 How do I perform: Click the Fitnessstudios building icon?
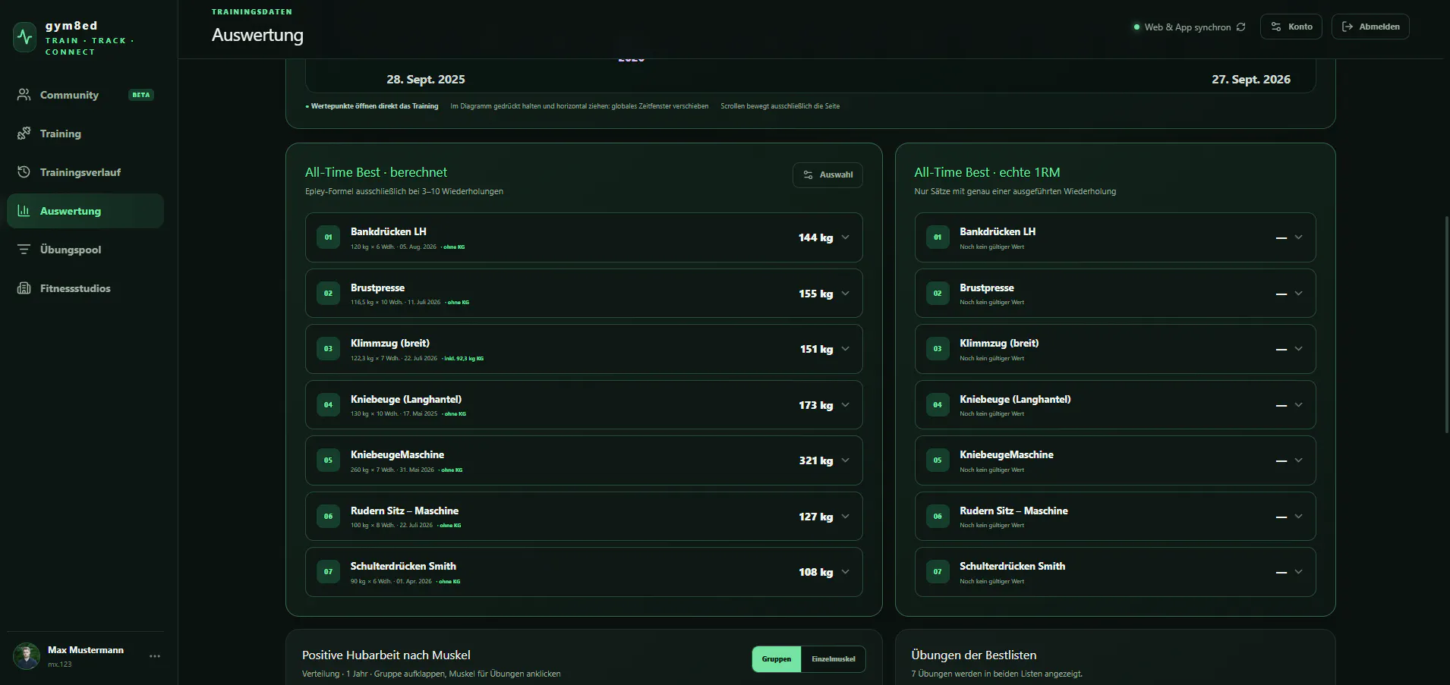(x=24, y=288)
